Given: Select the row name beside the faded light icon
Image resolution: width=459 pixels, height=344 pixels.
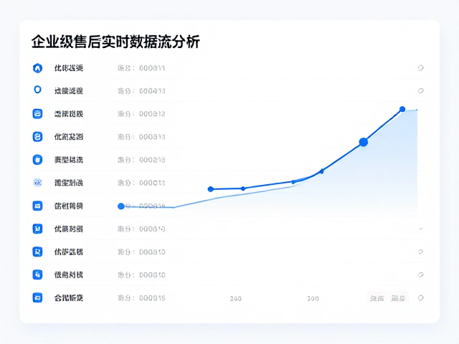Looking at the screenshot, I should coord(69,183).
